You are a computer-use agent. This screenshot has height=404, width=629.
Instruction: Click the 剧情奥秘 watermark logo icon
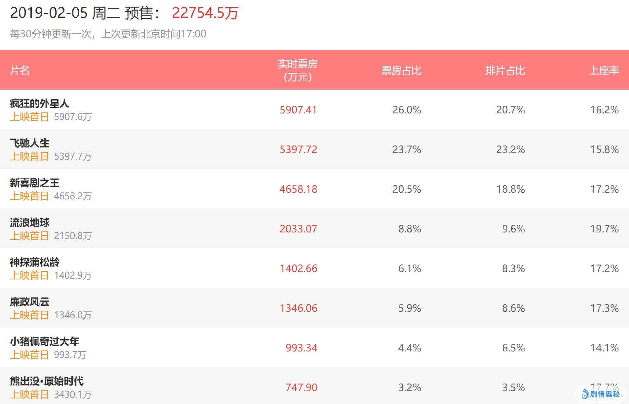(585, 394)
